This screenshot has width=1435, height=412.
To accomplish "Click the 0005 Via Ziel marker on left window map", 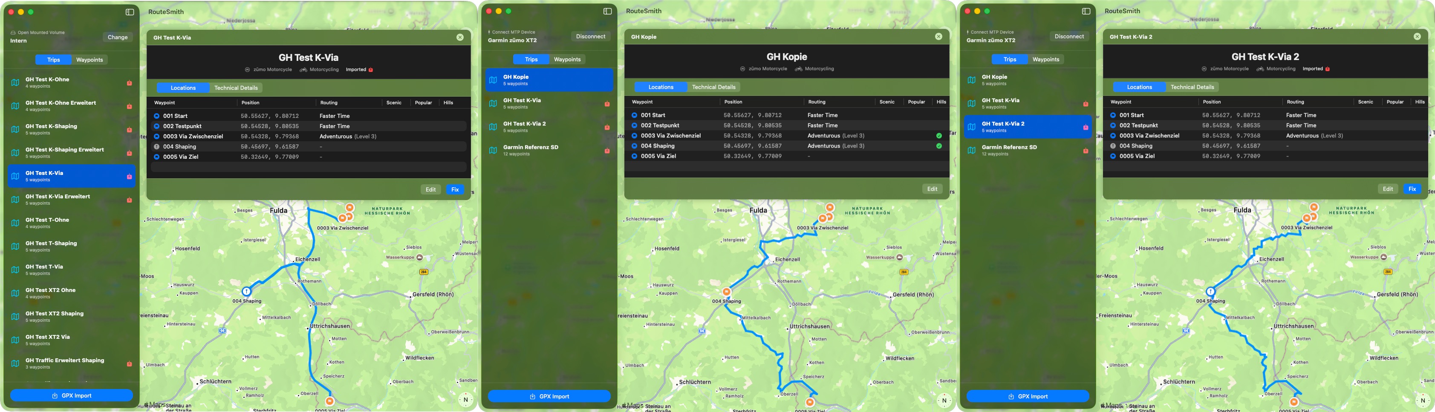I will [x=329, y=401].
